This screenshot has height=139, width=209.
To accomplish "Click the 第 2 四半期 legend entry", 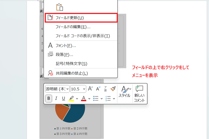I will coord(79,129).
